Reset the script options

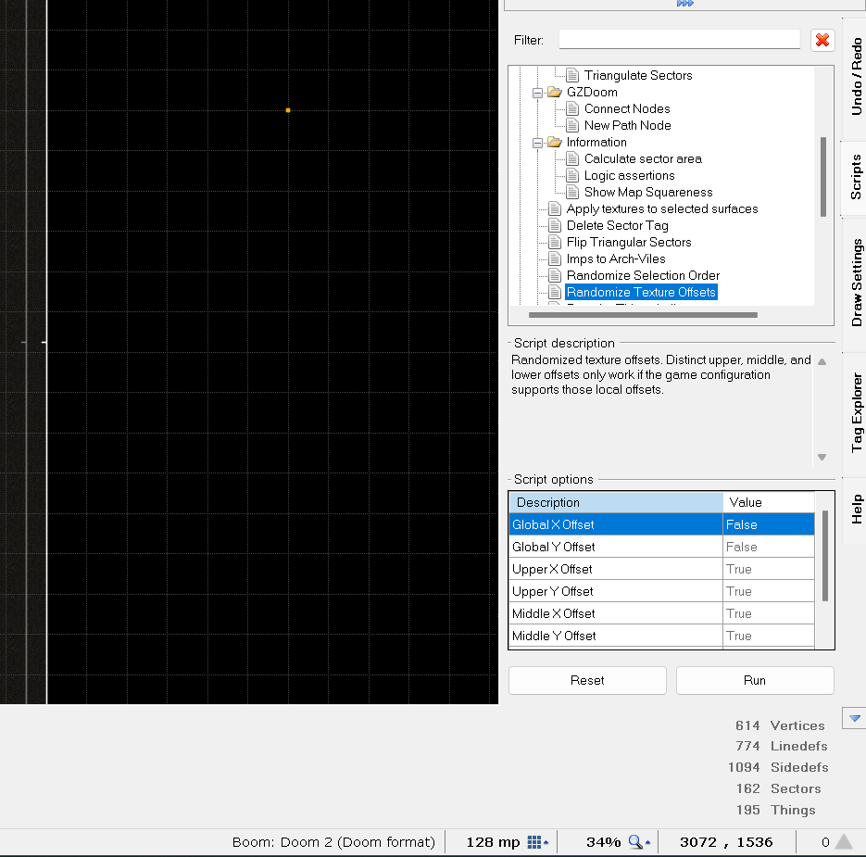click(x=587, y=680)
